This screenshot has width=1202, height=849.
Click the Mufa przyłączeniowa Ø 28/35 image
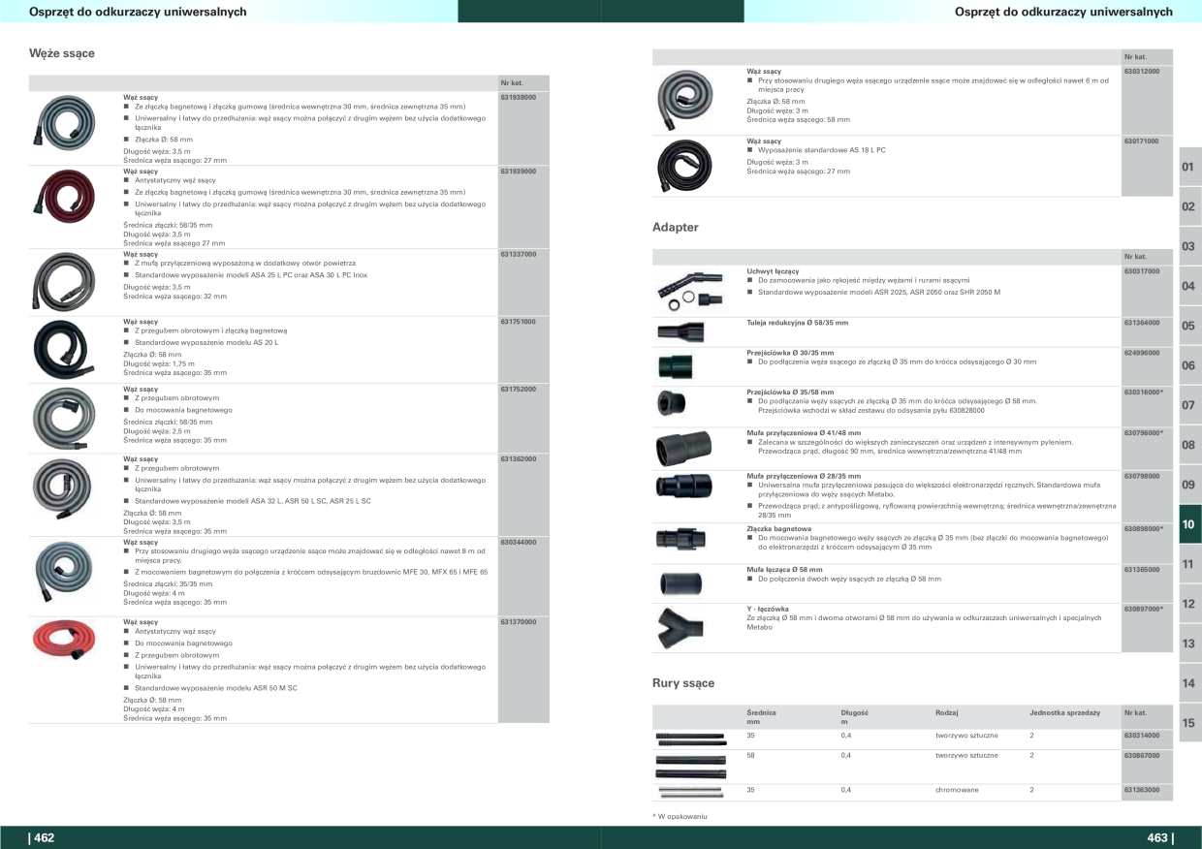(682, 487)
